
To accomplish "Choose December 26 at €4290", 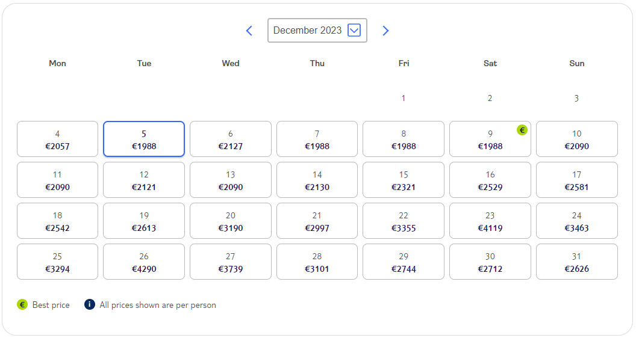I will point(144,262).
